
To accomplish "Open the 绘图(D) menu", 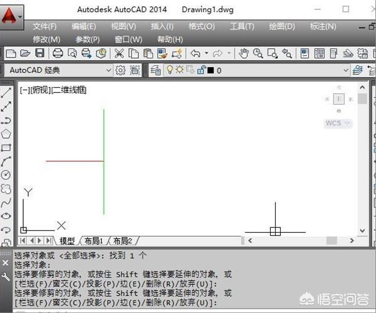I will point(282,26).
